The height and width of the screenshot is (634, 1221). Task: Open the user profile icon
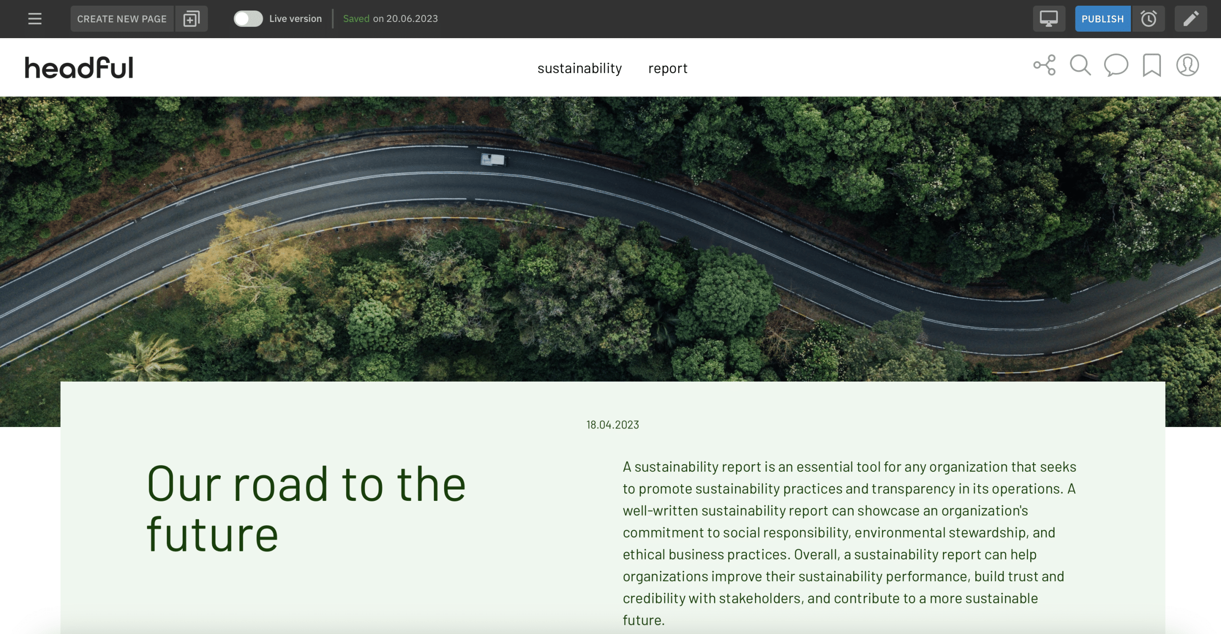click(x=1187, y=65)
